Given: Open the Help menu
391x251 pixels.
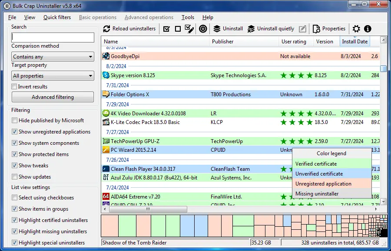Looking at the screenshot, I should 208,17.
